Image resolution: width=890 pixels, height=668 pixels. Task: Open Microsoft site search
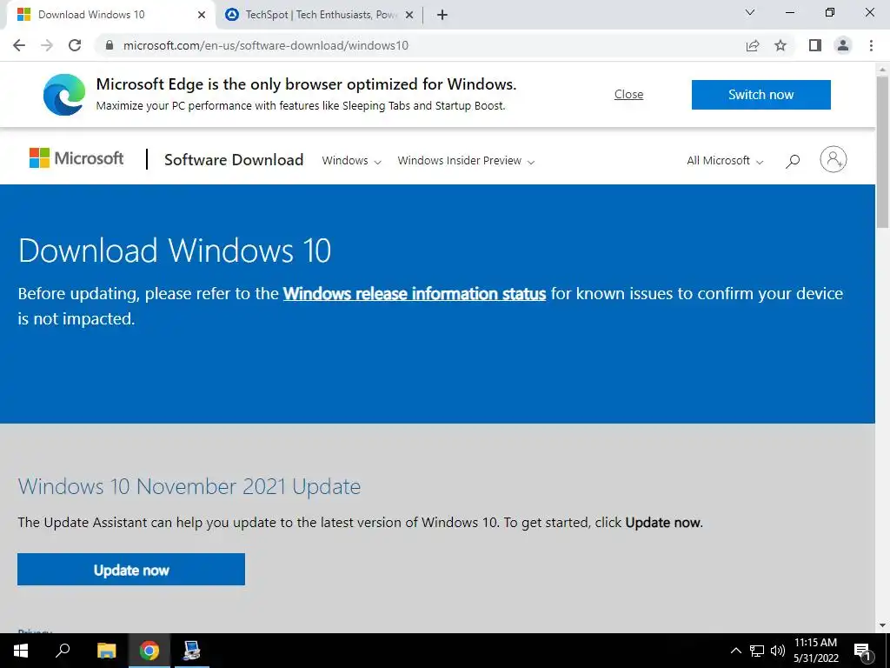pos(793,161)
